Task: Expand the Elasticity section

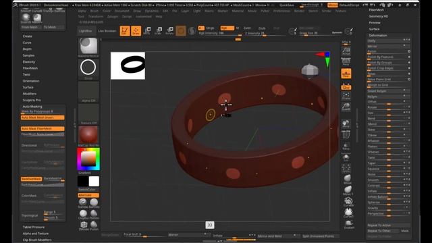Action: pos(29,61)
